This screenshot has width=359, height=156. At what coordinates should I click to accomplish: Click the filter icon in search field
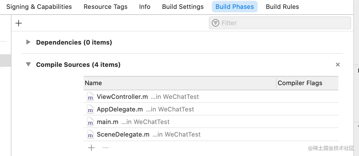[x=216, y=23]
